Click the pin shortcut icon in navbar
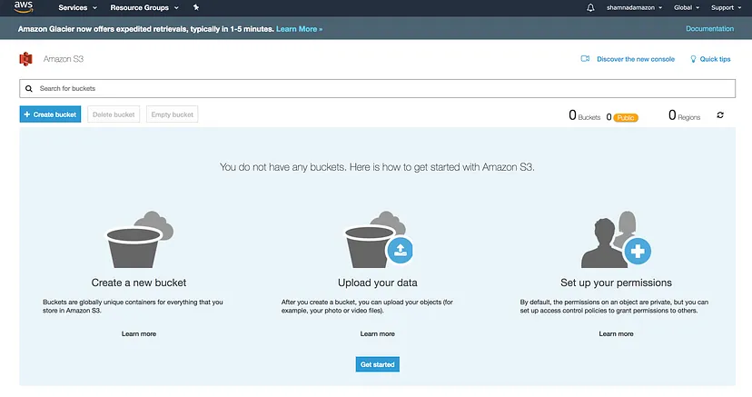Viewport: 752px width, 397px height. coord(195,7)
